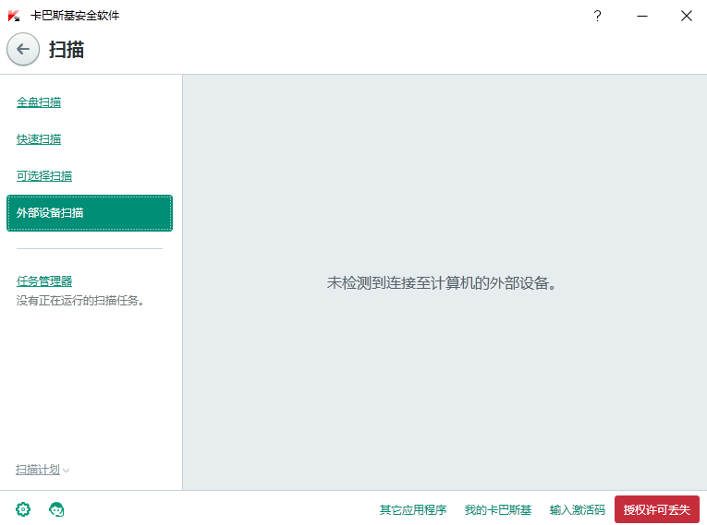Click the back arrow button
The image size is (707, 525).
[23, 50]
